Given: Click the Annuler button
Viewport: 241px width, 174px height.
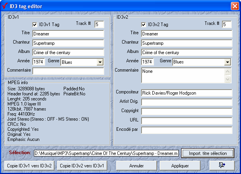Looking at the screenshot, I should [136, 166].
